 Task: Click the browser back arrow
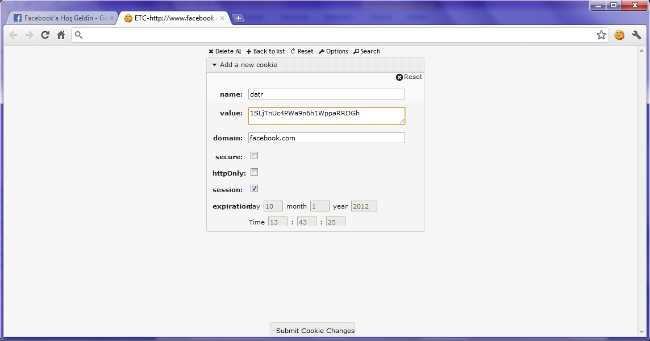(x=13, y=35)
